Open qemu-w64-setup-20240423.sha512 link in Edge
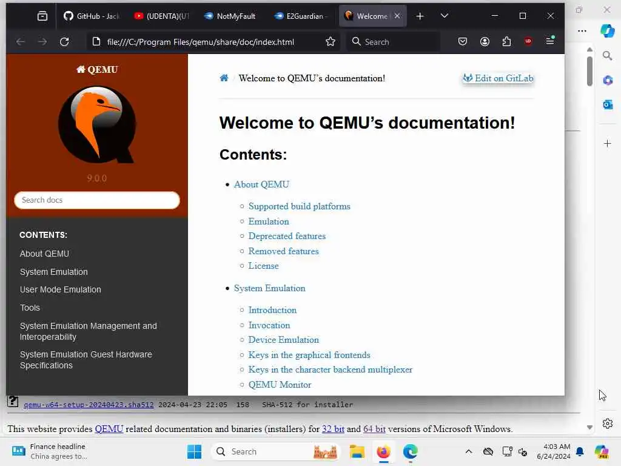Viewport: 621px width, 466px height. click(89, 405)
